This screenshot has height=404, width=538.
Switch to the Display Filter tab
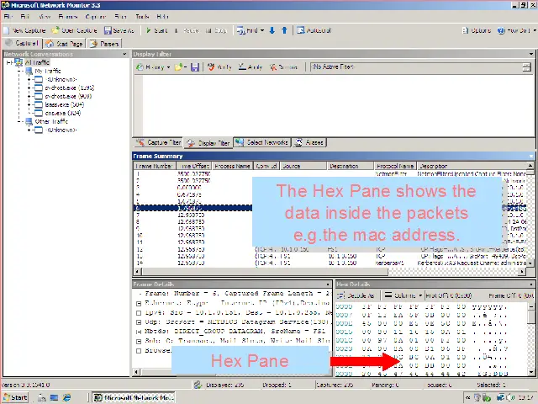(208, 143)
